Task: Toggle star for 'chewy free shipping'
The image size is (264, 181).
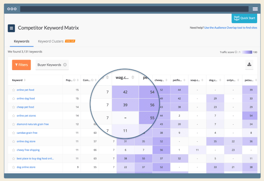Action: click(14, 150)
